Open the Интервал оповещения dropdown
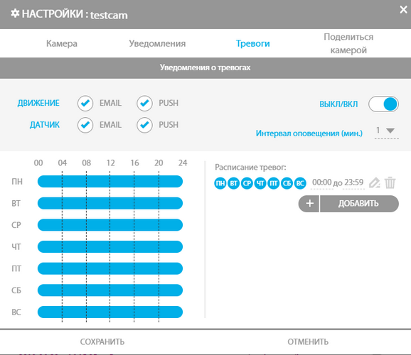 pyautogui.click(x=387, y=131)
